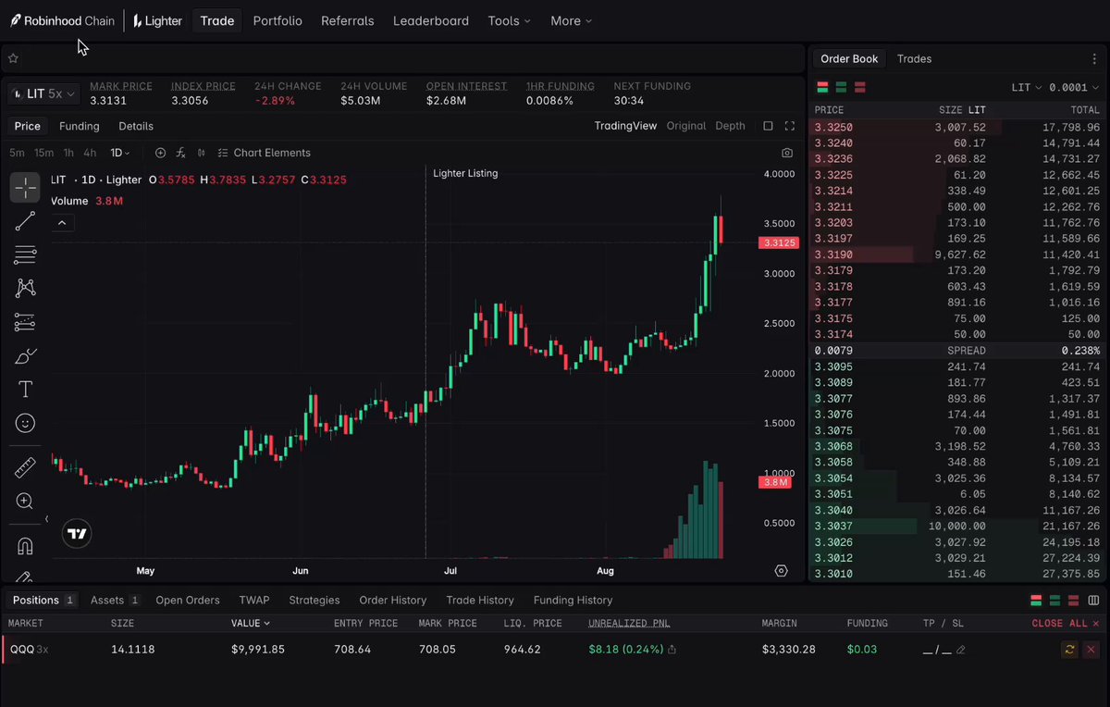
Task: Open Chart Elements options
Action: [265, 153]
